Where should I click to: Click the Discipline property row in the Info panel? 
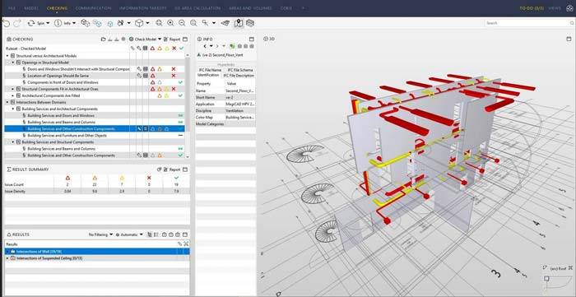pos(225,110)
